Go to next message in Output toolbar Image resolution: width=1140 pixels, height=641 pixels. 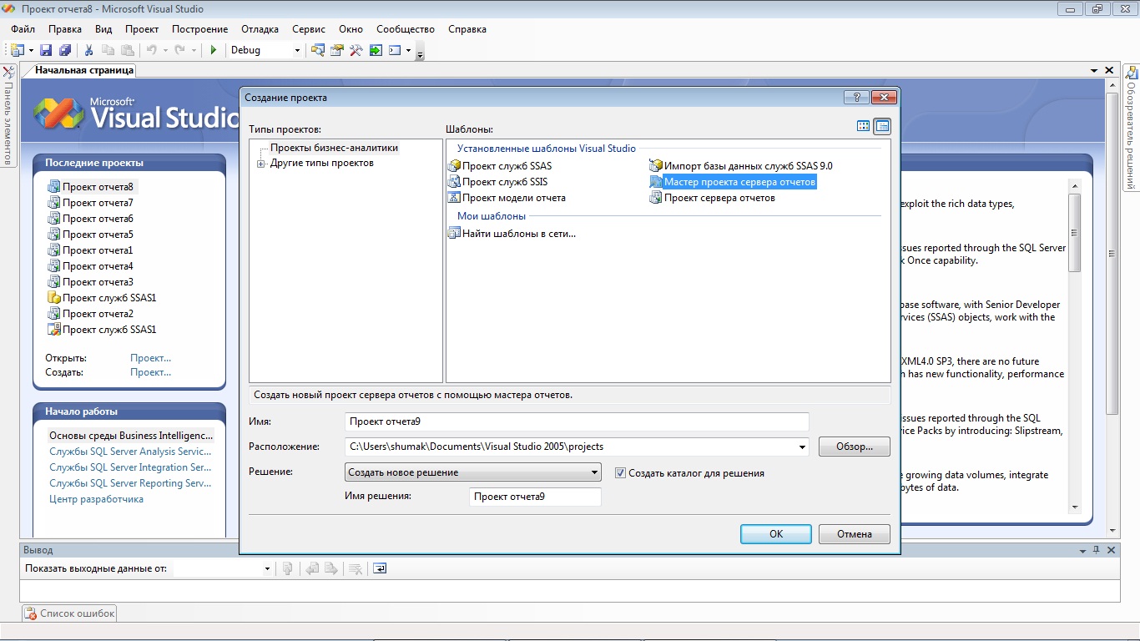point(331,568)
